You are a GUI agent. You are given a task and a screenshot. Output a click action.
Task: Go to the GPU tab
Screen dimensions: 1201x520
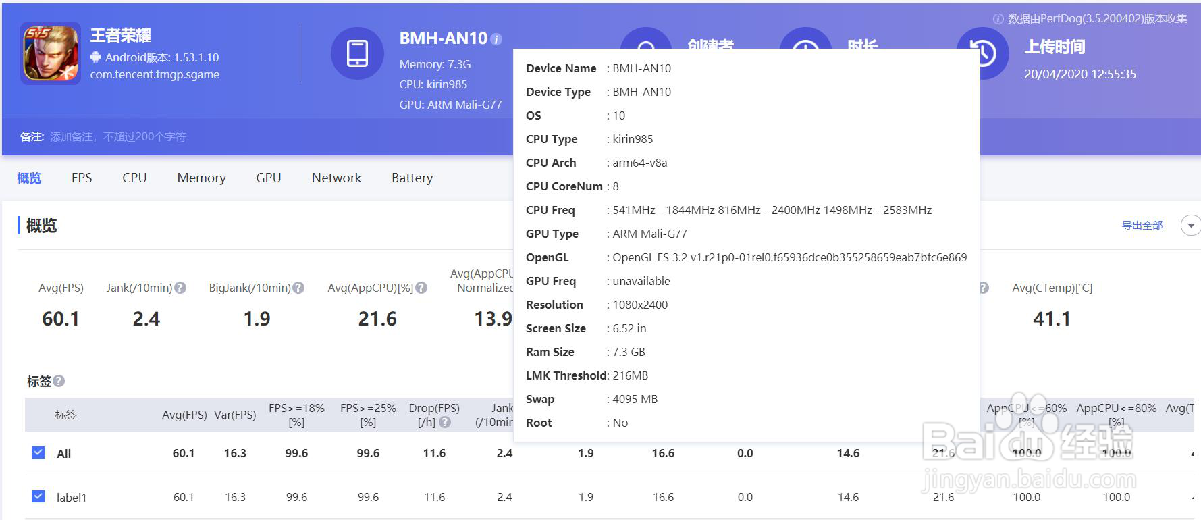pos(268,178)
